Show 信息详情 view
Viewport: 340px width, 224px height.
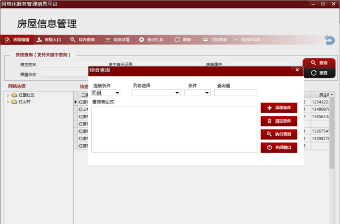[x=117, y=40]
